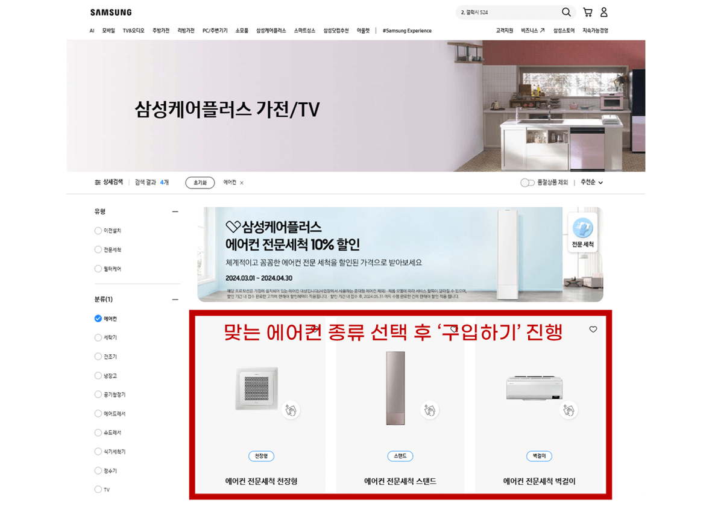Open the user account icon
Viewport: 712px width, 515px height.
pyautogui.click(x=604, y=12)
